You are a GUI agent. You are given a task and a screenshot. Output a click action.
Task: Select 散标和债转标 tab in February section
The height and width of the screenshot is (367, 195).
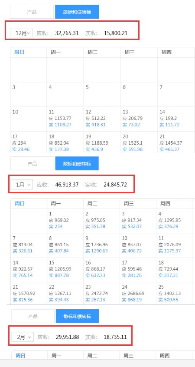(x=77, y=316)
